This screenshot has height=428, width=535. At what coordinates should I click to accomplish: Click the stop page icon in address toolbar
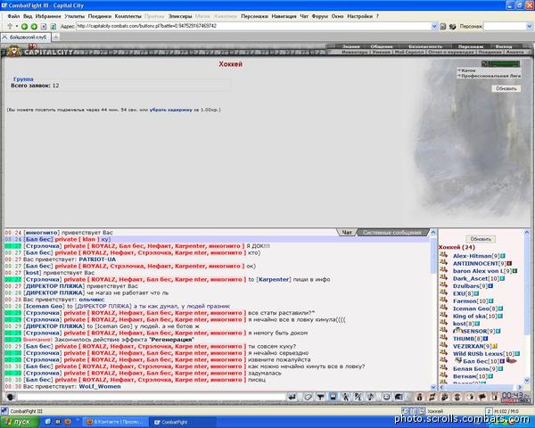44,26
